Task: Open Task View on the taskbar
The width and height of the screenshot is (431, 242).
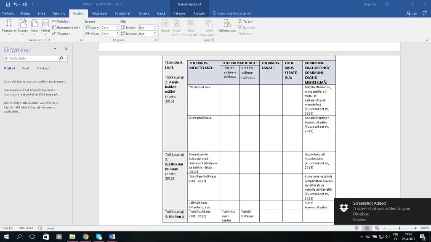Action: click(32, 237)
